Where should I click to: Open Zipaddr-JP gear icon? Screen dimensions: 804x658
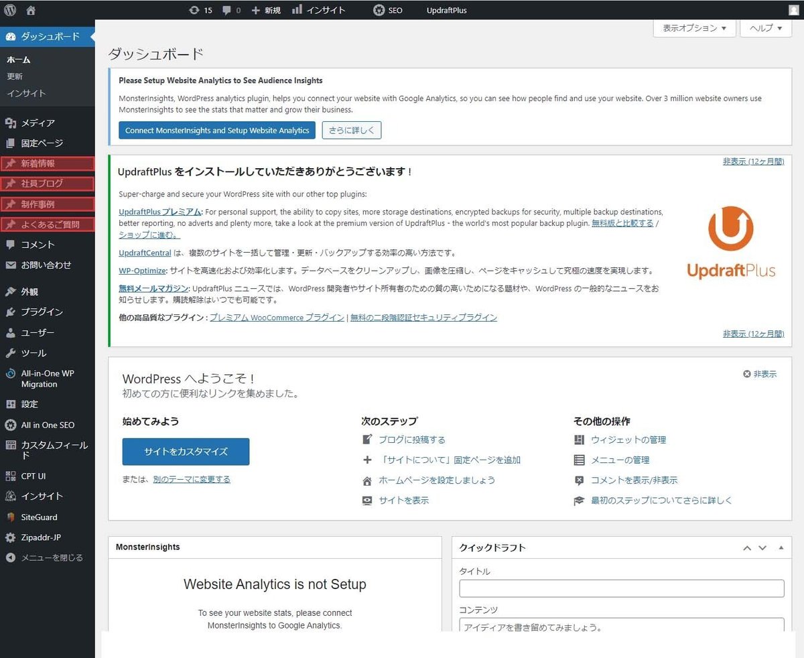[x=10, y=537]
